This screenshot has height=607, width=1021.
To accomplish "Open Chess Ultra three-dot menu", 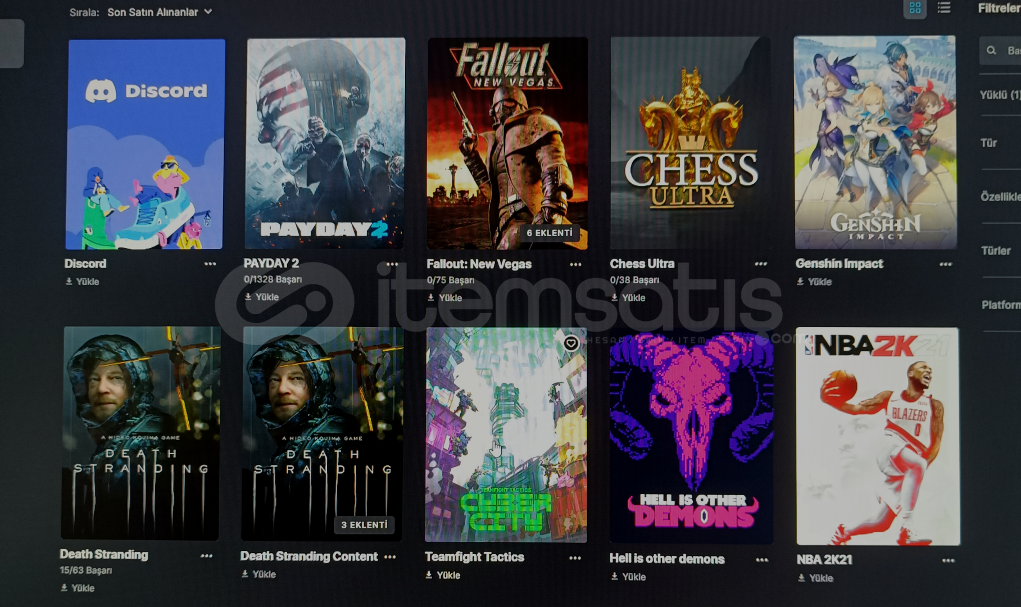I will (761, 264).
